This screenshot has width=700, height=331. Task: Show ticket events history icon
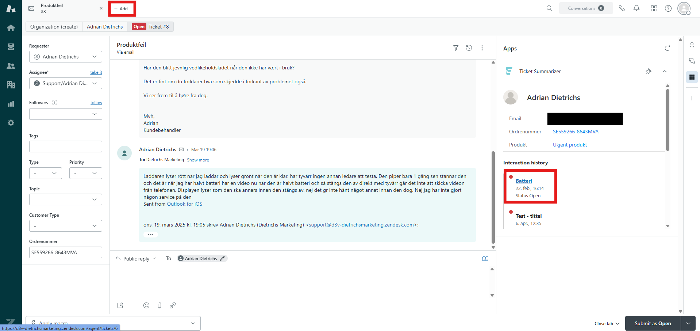pyautogui.click(x=469, y=48)
